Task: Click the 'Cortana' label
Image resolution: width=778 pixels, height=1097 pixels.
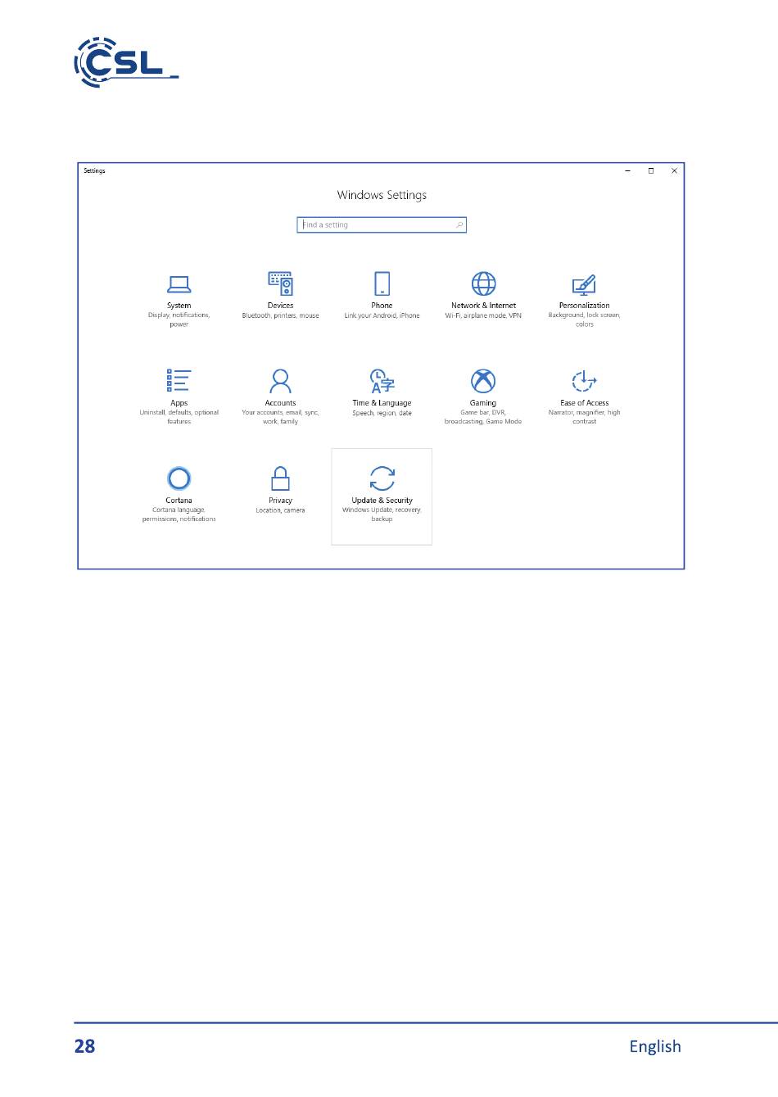Action: [x=179, y=501]
